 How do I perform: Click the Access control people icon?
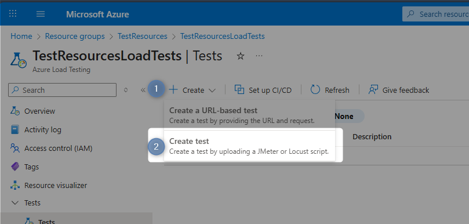point(15,148)
